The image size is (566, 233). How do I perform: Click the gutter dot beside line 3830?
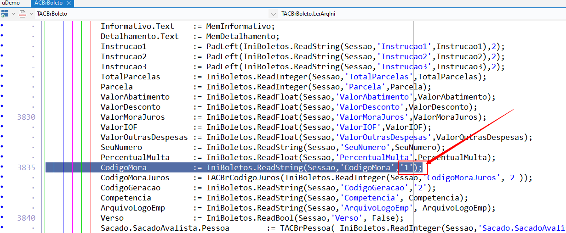coord(2,117)
